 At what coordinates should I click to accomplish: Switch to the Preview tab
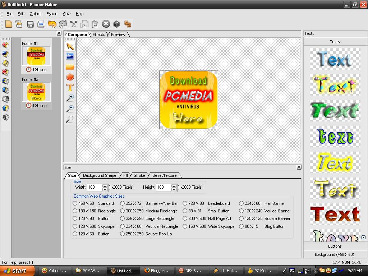[118, 34]
